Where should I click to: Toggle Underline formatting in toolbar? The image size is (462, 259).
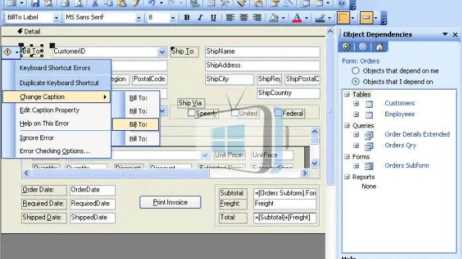pos(213,18)
